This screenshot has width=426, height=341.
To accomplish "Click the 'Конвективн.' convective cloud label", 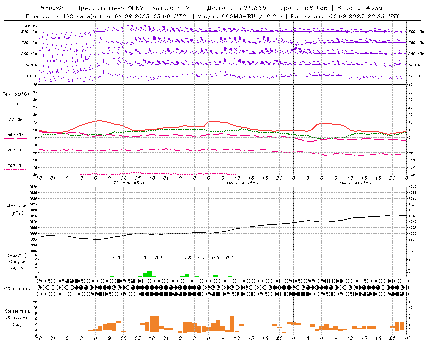I will click(x=17, y=311).
